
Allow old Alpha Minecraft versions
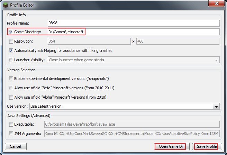pyautogui.click(x=11, y=97)
